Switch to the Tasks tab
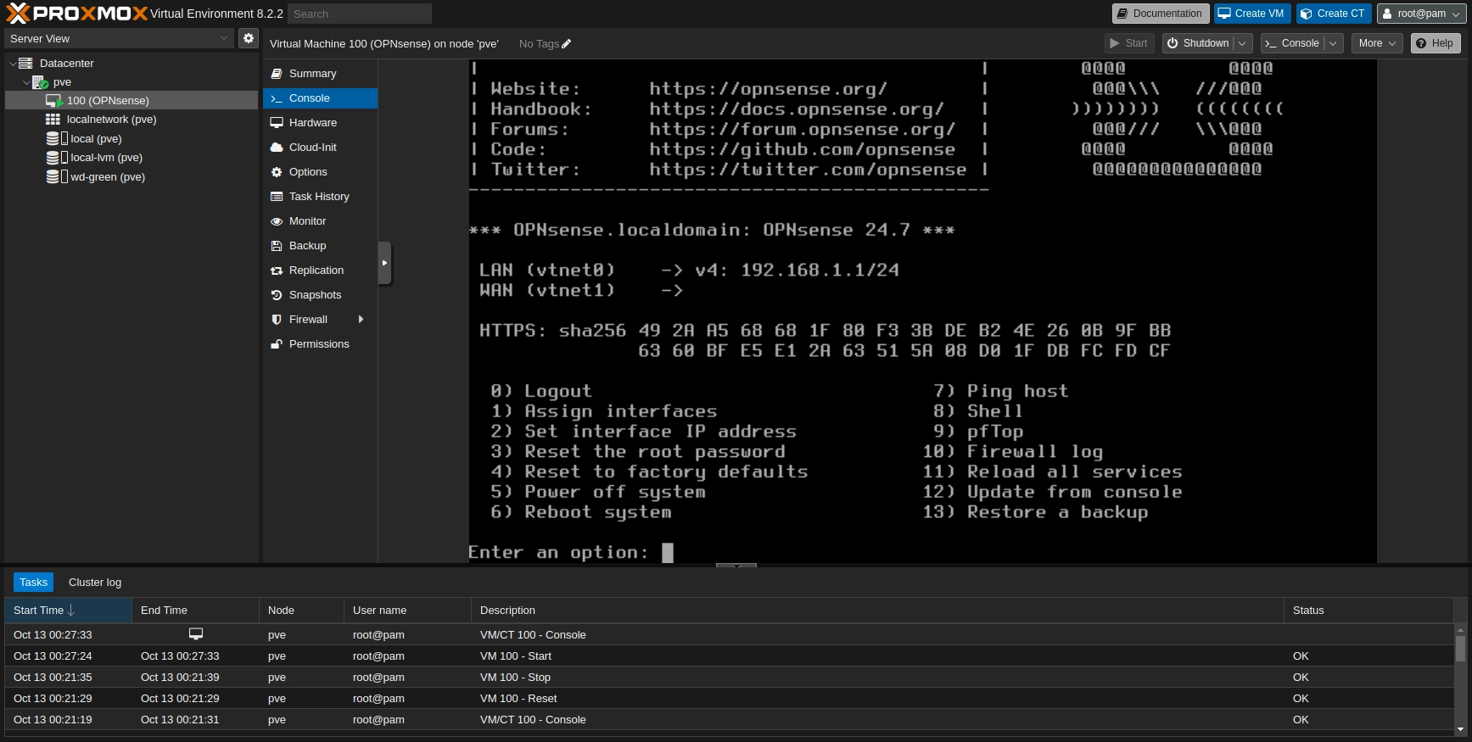 pos(33,583)
